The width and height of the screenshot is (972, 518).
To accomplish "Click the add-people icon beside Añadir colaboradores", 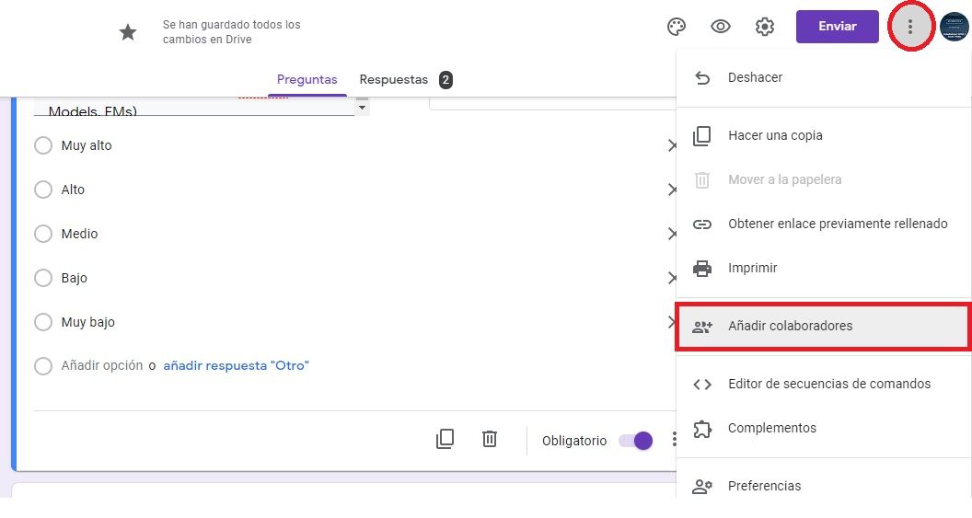I will coord(701,327).
